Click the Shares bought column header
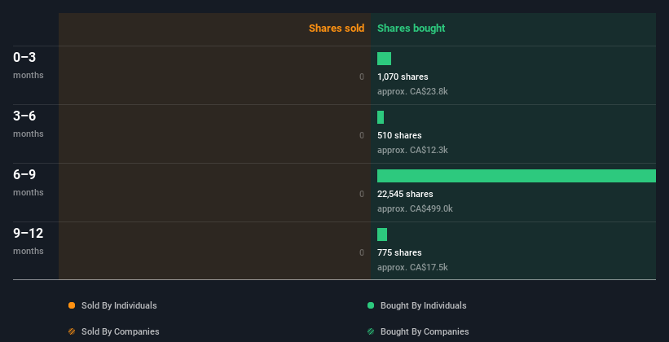The image size is (669, 342). (412, 28)
